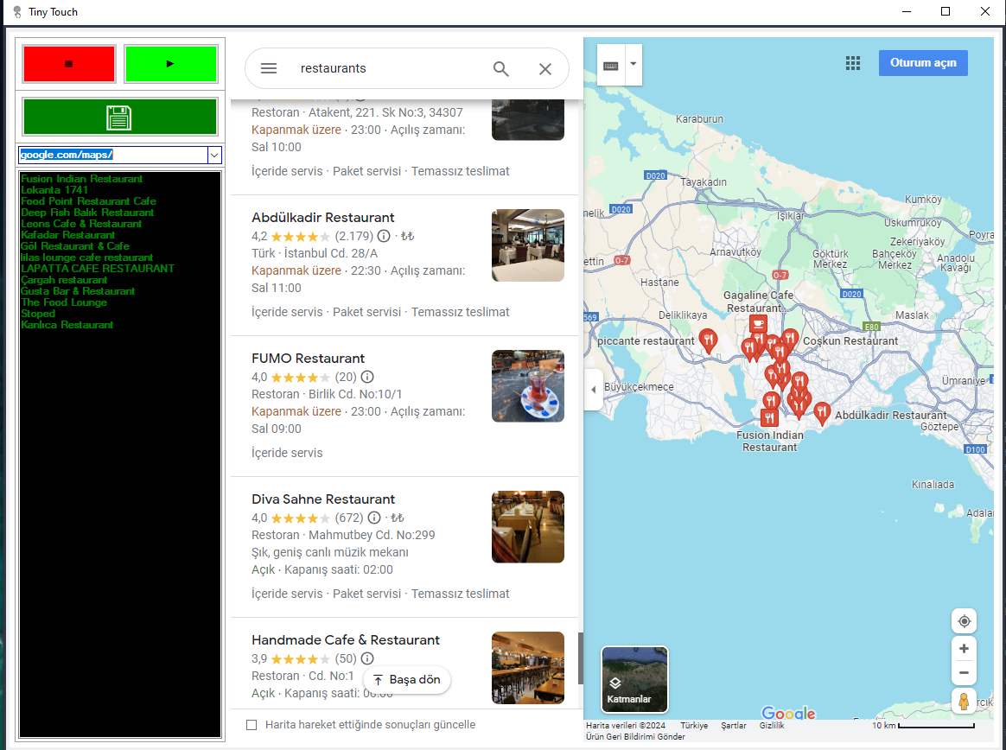This screenshot has width=1006, height=750.
Task: Click the search magnifier icon
Action: point(501,68)
